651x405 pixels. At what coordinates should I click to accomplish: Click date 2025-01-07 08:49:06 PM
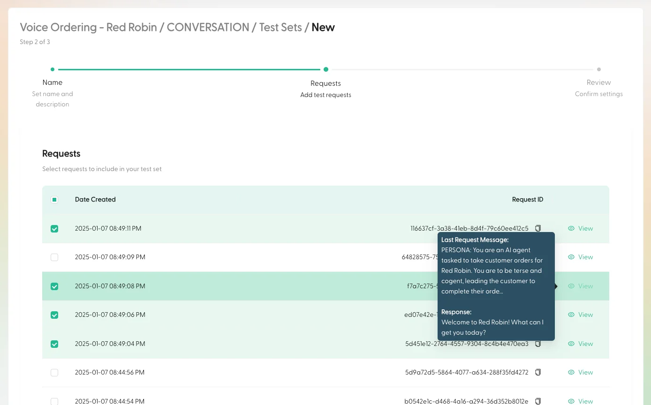point(110,315)
